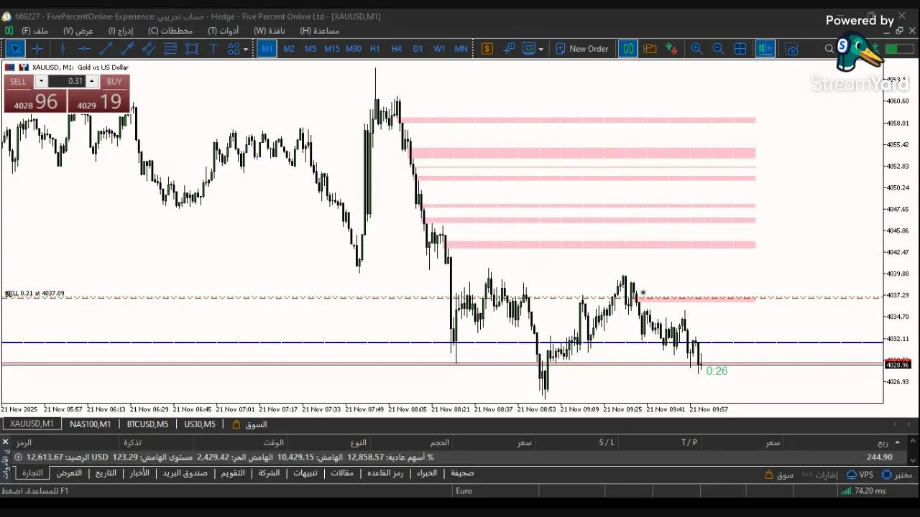Image resolution: width=920 pixels, height=517 pixels.
Task: Select the Fibonacci retracement tool
Action: pyautogui.click(x=170, y=49)
